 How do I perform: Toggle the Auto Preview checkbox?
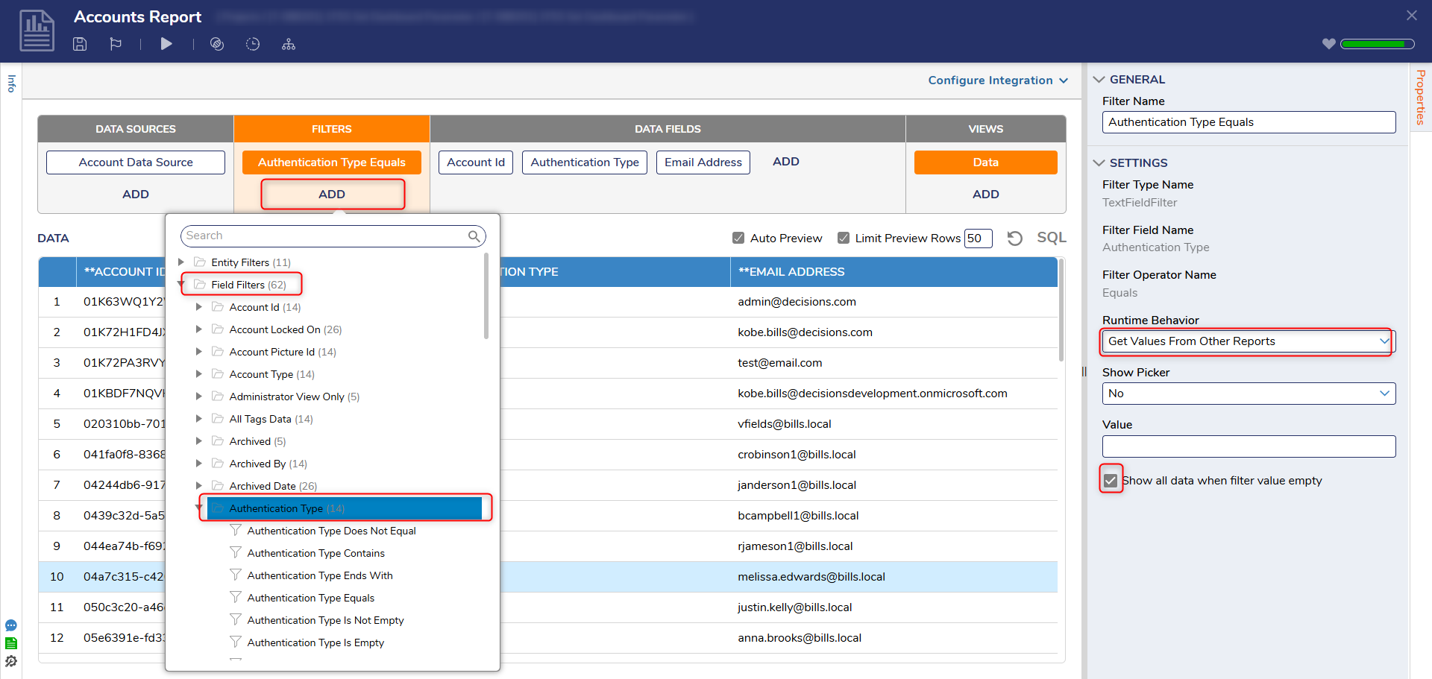point(738,238)
